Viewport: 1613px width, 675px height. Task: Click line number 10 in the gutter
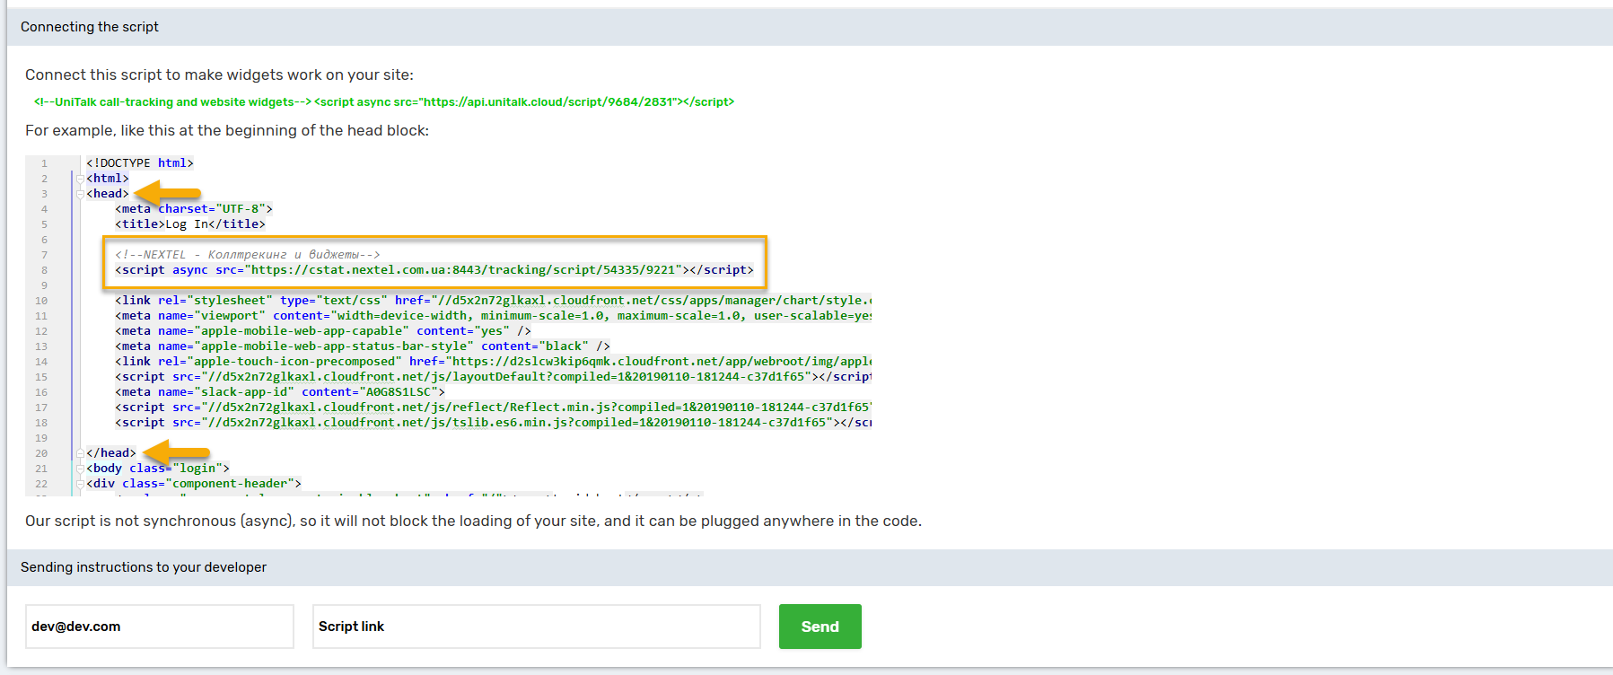(x=41, y=301)
